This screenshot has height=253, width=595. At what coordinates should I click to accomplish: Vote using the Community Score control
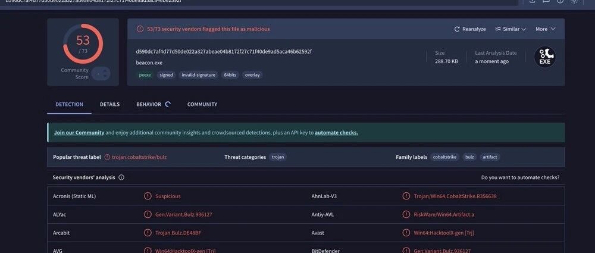point(101,74)
